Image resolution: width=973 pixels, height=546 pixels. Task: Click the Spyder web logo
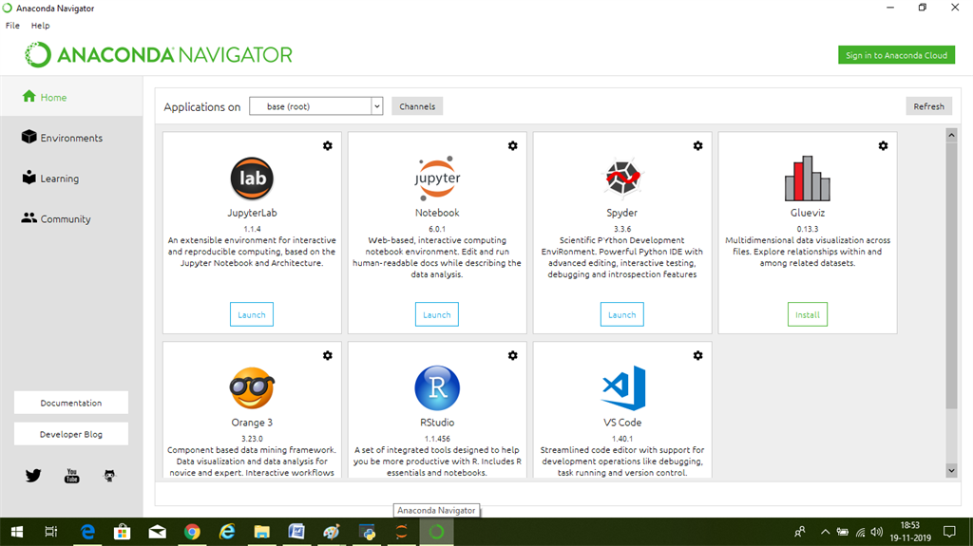click(x=622, y=178)
